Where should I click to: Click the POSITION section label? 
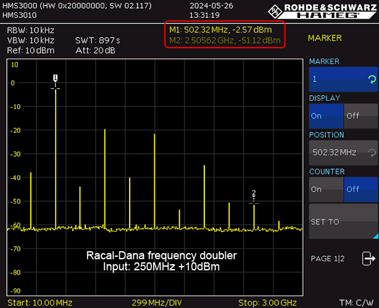[x=327, y=135]
